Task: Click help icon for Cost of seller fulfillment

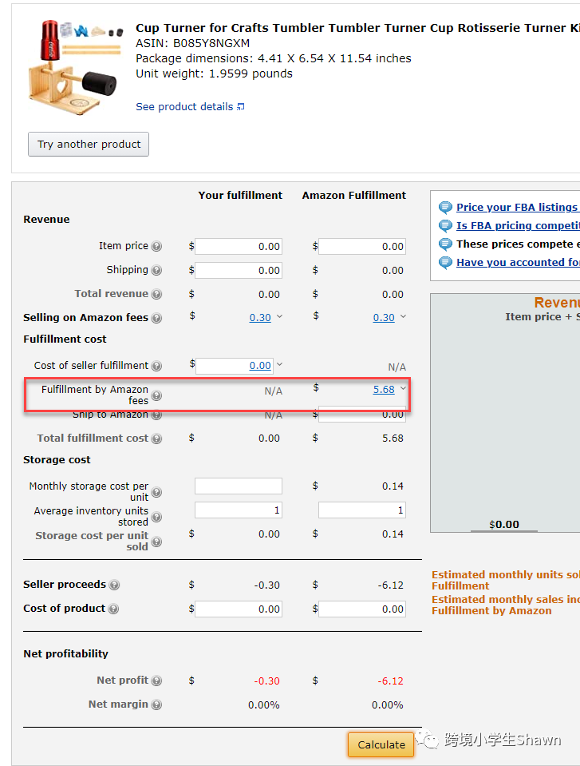Action: pos(156,366)
